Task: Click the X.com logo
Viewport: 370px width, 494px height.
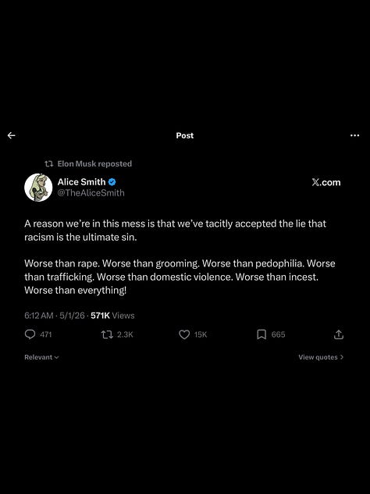Action: (x=326, y=182)
